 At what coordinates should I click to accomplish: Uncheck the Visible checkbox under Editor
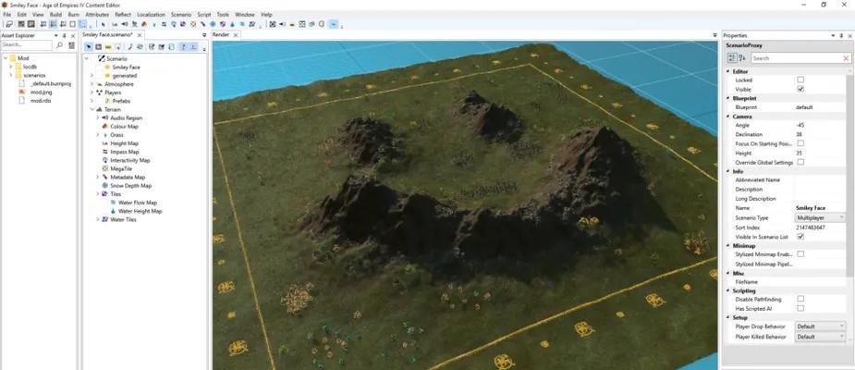pos(800,89)
